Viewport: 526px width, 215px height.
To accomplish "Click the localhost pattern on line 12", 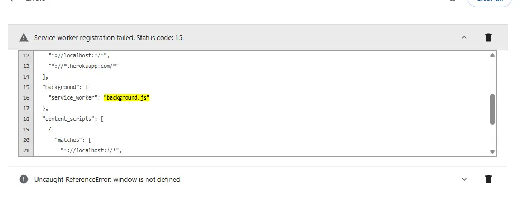I will pyautogui.click(x=79, y=55).
